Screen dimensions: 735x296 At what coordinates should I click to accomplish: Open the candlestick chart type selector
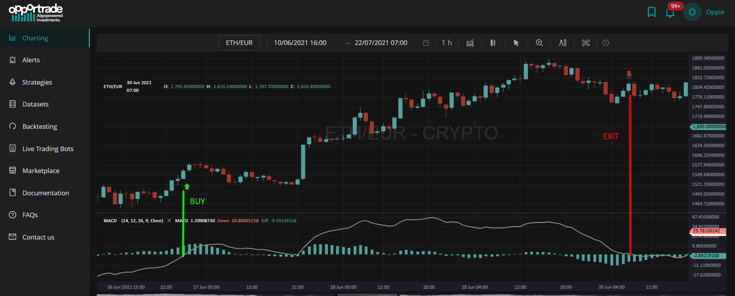[x=493, y=43]
